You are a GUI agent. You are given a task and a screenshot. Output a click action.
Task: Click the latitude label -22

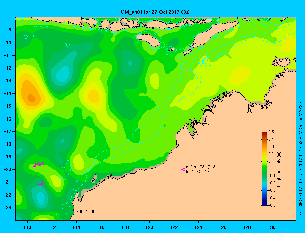pyautogui.click(x=8, y=195)
